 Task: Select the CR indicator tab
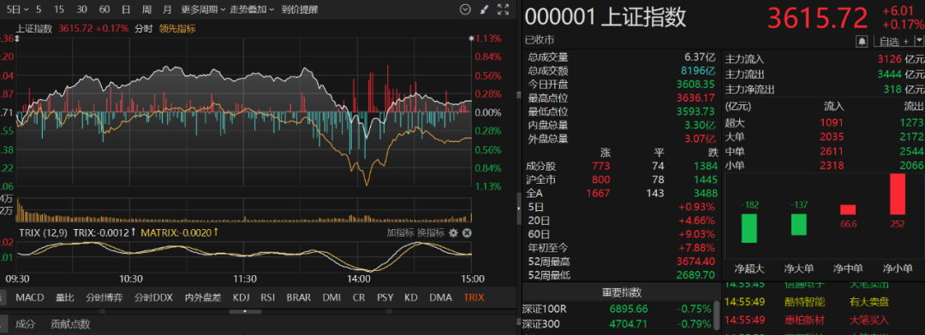(359, 297)
